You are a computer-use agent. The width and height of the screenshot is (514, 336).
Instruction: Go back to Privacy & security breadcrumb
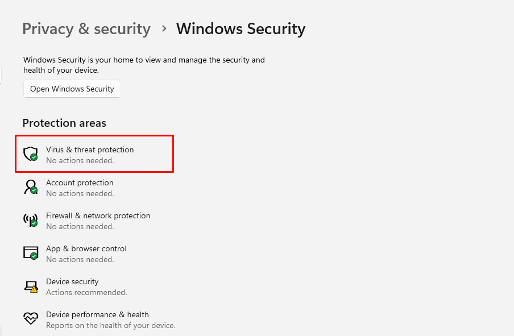tap(86, 29)
